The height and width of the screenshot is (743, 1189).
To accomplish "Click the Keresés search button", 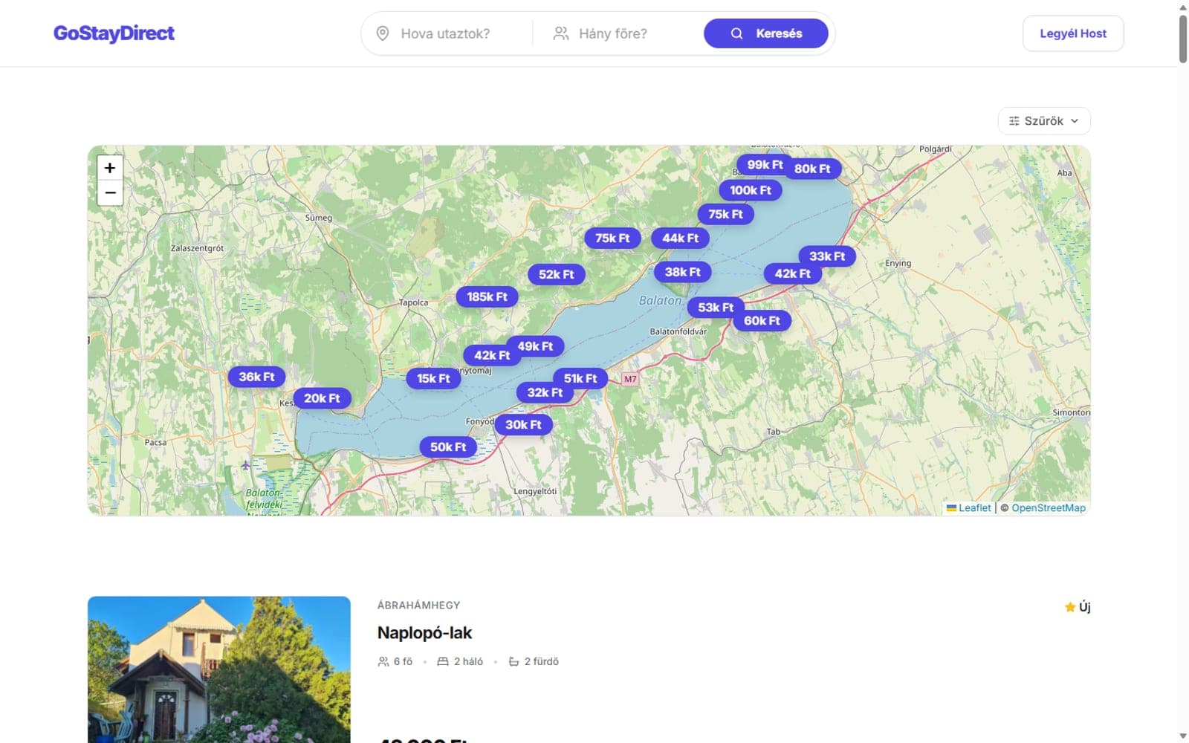I will [x=766, y=33].
